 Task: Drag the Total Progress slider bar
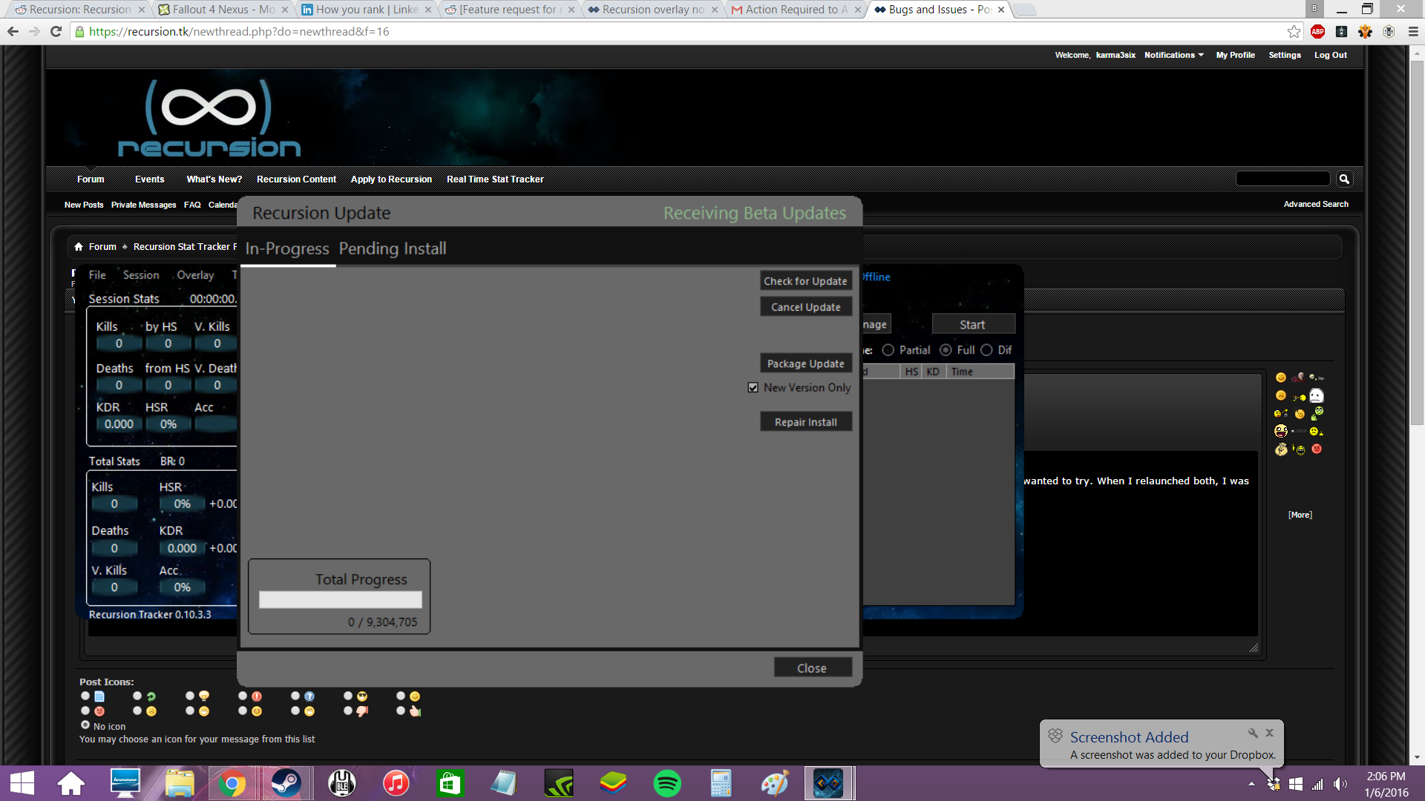coord(340,599)
